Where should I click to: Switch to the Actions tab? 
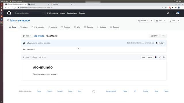point(53,27)
